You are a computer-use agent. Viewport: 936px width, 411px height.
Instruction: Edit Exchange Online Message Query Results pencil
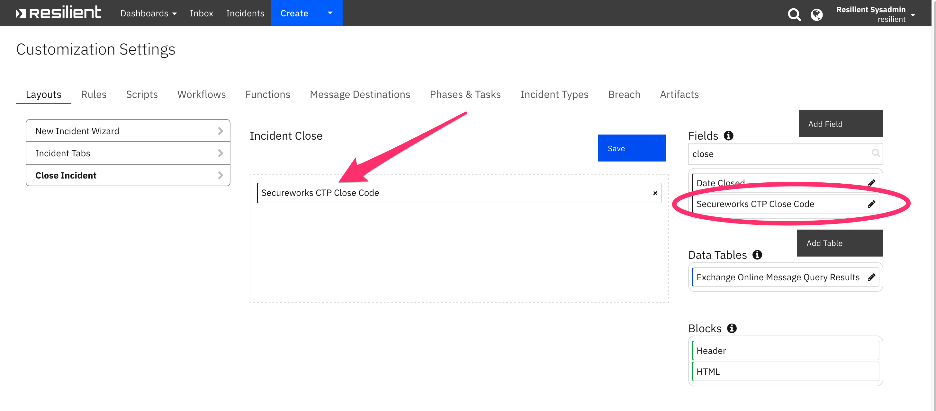(x=871, y=277)
